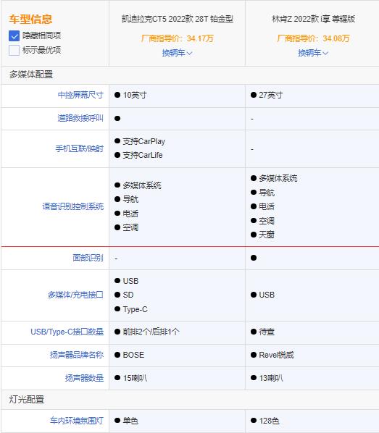This screenshot has height=433, width=379.
Task: Click the 天窗 voice control value
Action: click(x=267, y=235)
